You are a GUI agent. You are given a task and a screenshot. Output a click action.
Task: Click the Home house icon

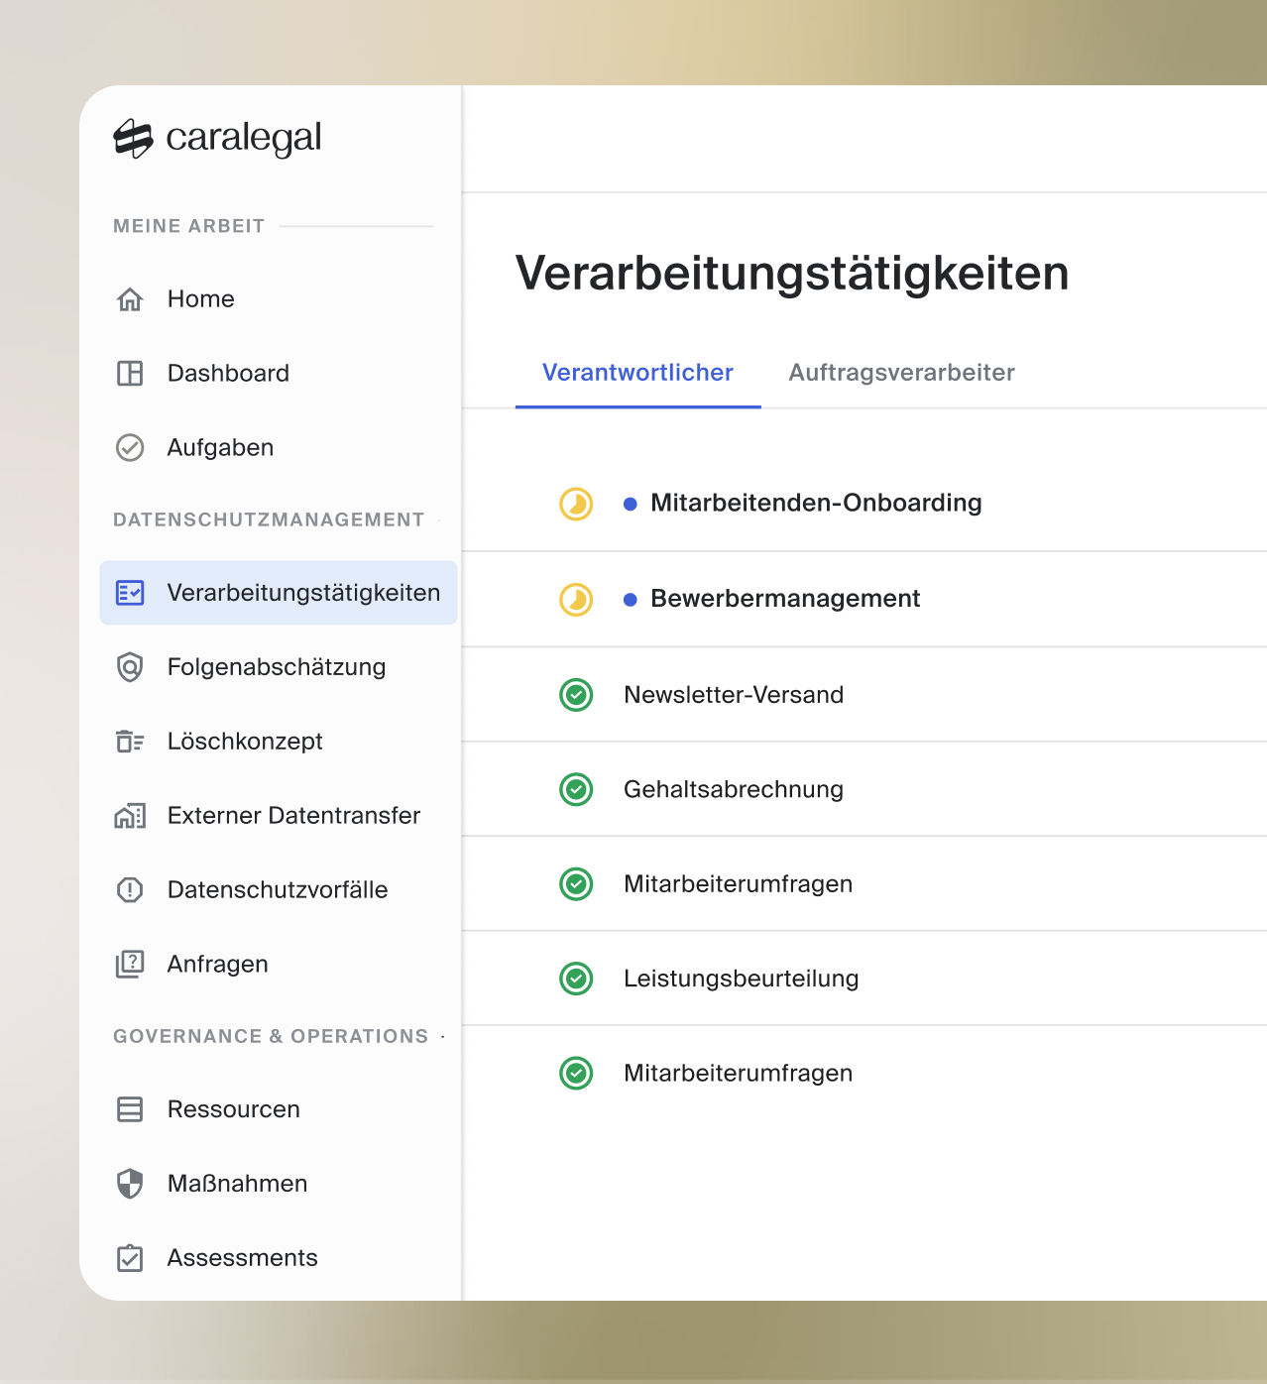(130, 298)
